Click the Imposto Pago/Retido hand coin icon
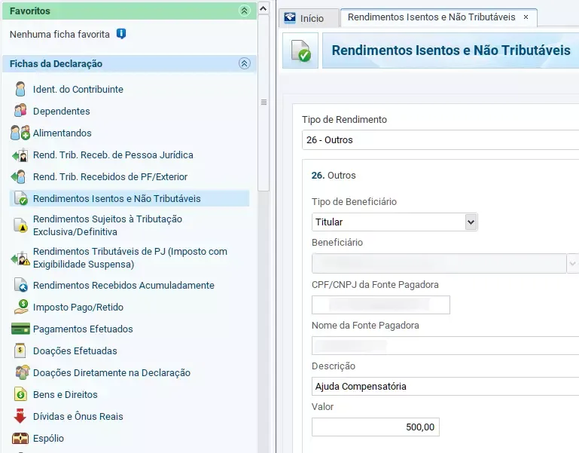This screenshot has width=579, height=453. (x=21, y=307)
